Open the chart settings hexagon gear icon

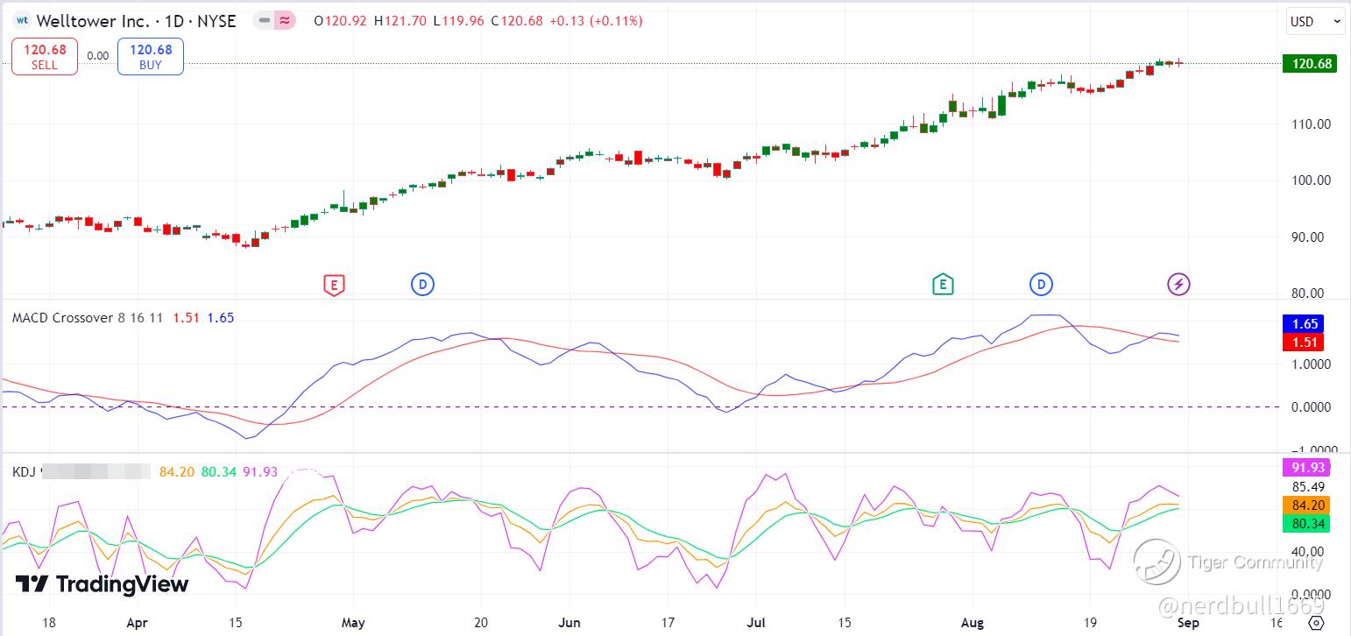click(x=1315, y=623)
